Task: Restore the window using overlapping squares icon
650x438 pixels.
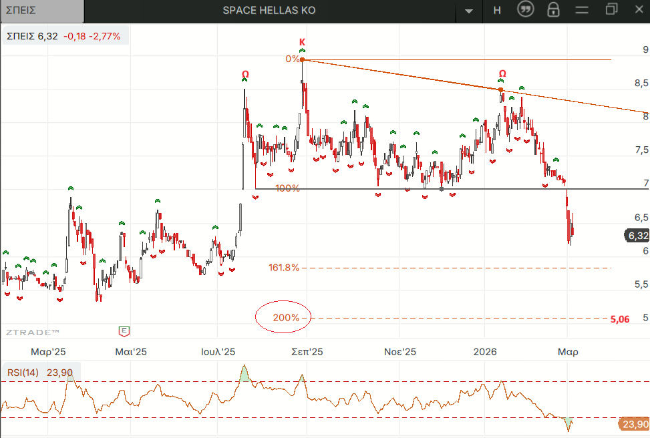Action: (x=611, y=10)
